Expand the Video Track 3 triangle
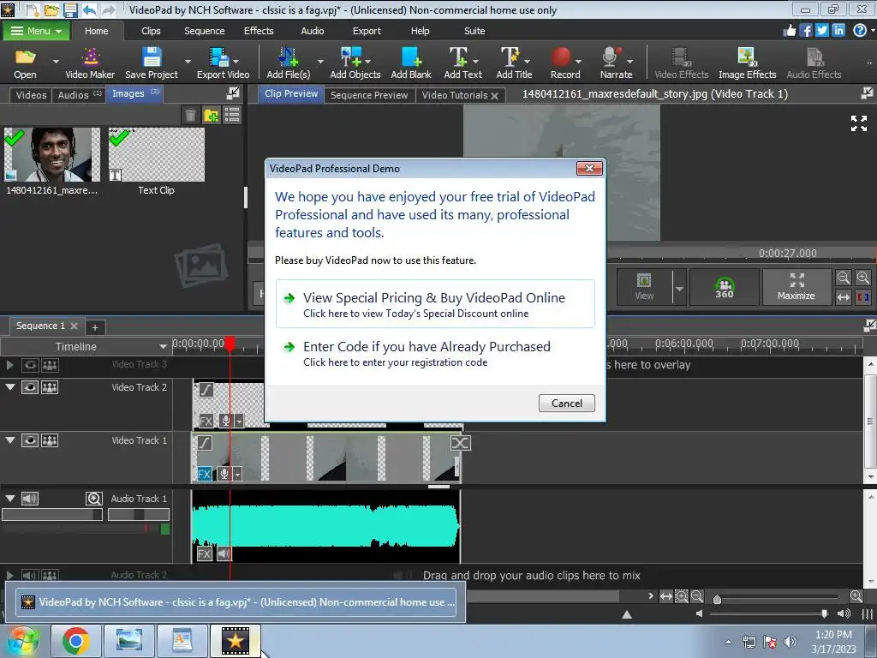 coord(9,365)
